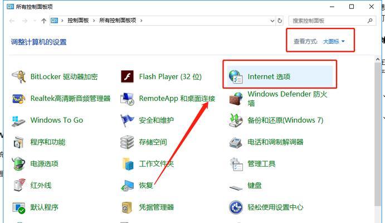This screenshot has height=223, width=385.
Task: Refresh the control panel view
Action: coord(280,21)
